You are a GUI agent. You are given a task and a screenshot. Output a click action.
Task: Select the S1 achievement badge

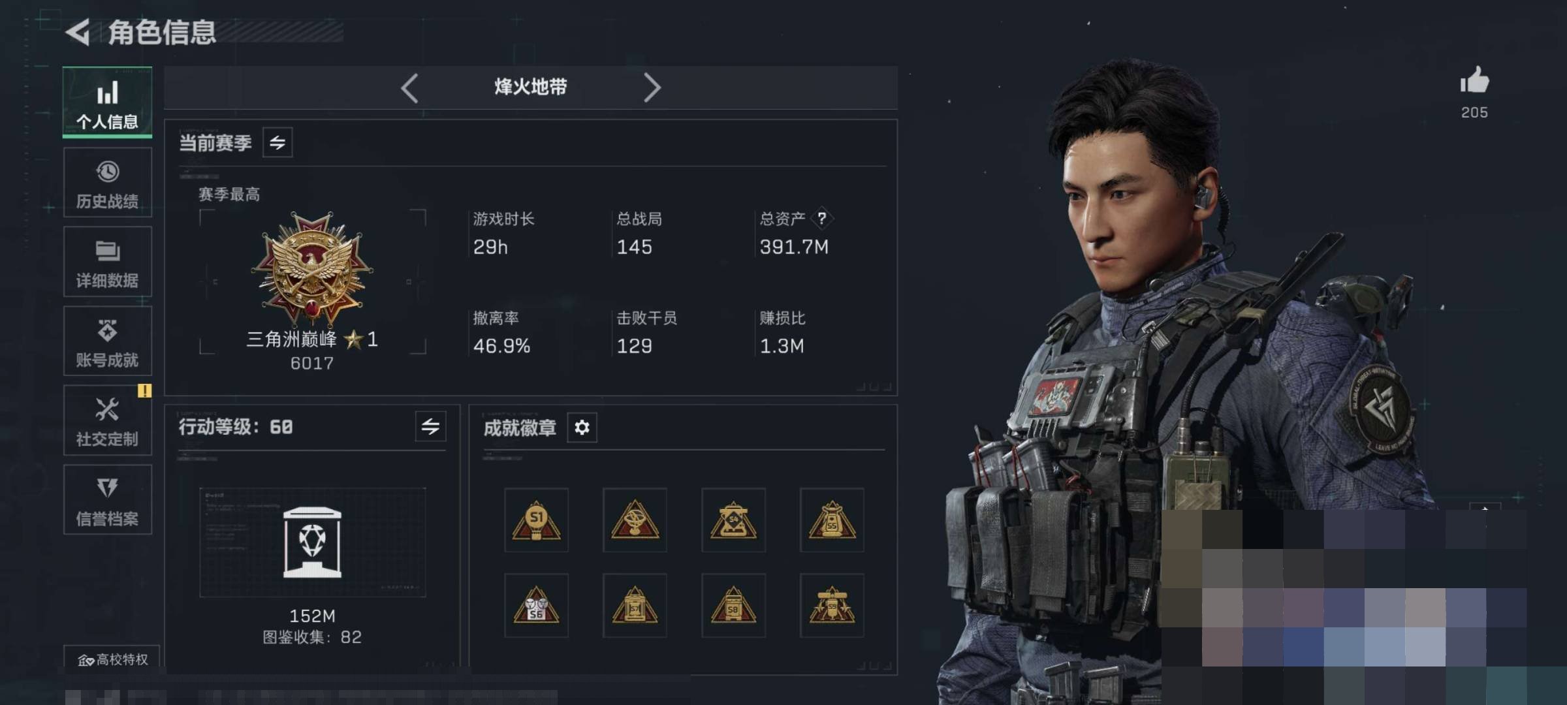(x=536, y=520)
